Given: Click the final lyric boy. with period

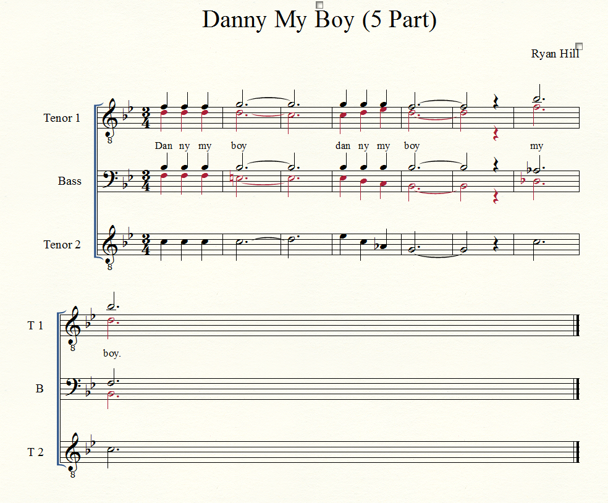Looking at the screenshot, I should point(112,353).
